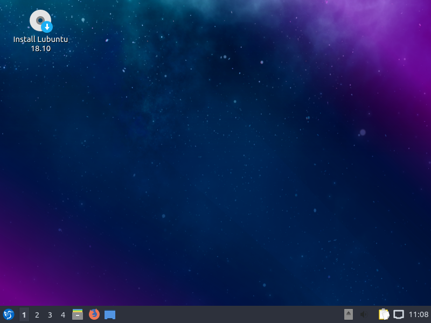Viewport: 431px width, 323px height.
Task: Switch to workspace 3
Action: (x=50, y=314)
